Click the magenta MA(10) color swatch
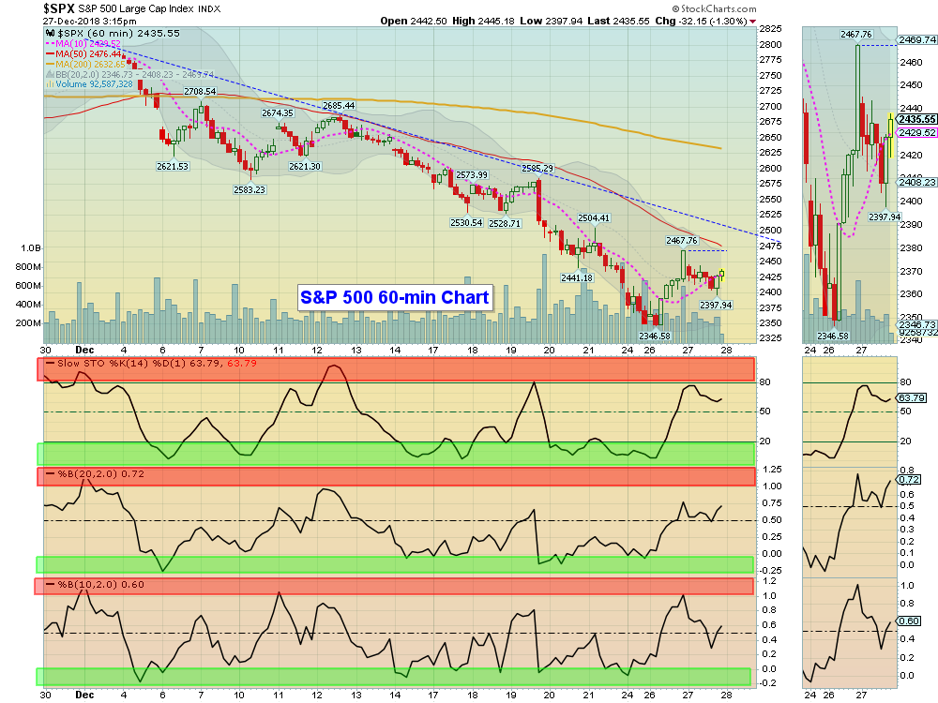The height and width of the screenshot is (703, 938). 49,43
